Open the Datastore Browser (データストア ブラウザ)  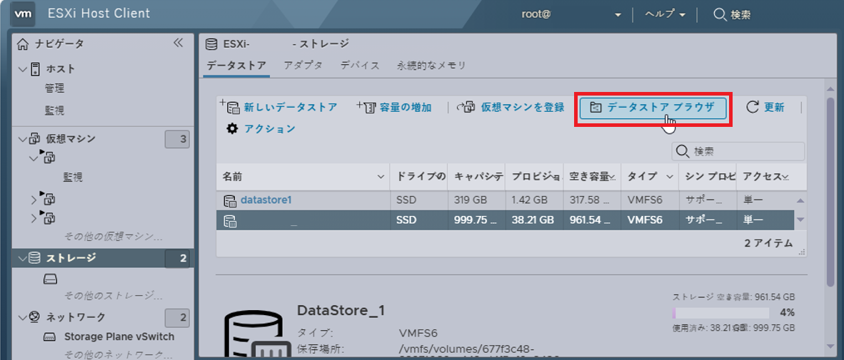[x=653, y=108]
